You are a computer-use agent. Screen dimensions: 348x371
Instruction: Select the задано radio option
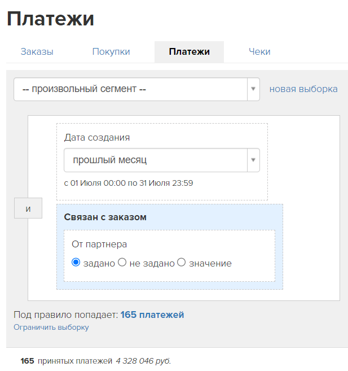click(76, 263)
